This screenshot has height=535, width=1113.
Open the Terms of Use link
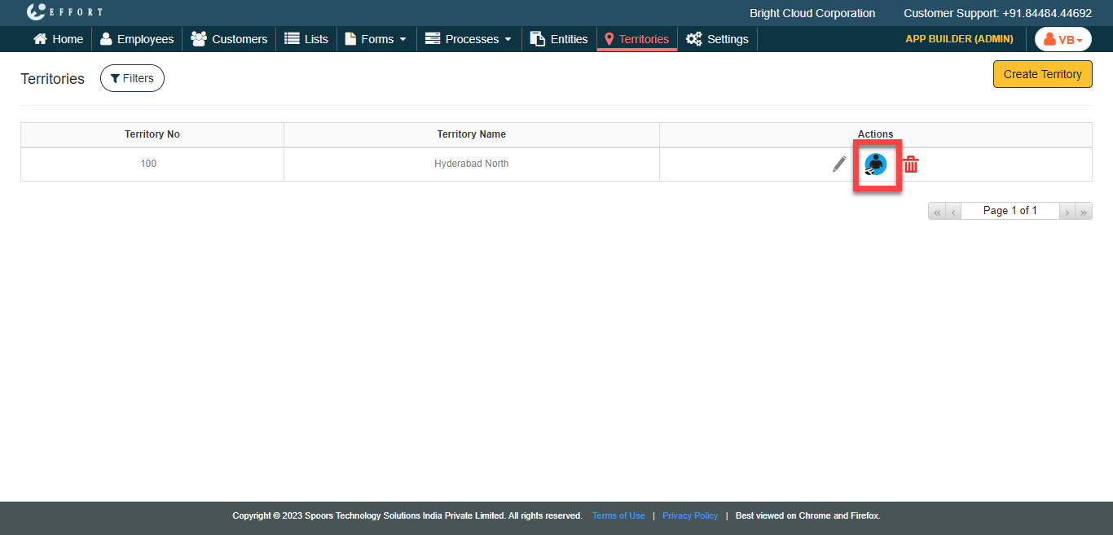618,515
